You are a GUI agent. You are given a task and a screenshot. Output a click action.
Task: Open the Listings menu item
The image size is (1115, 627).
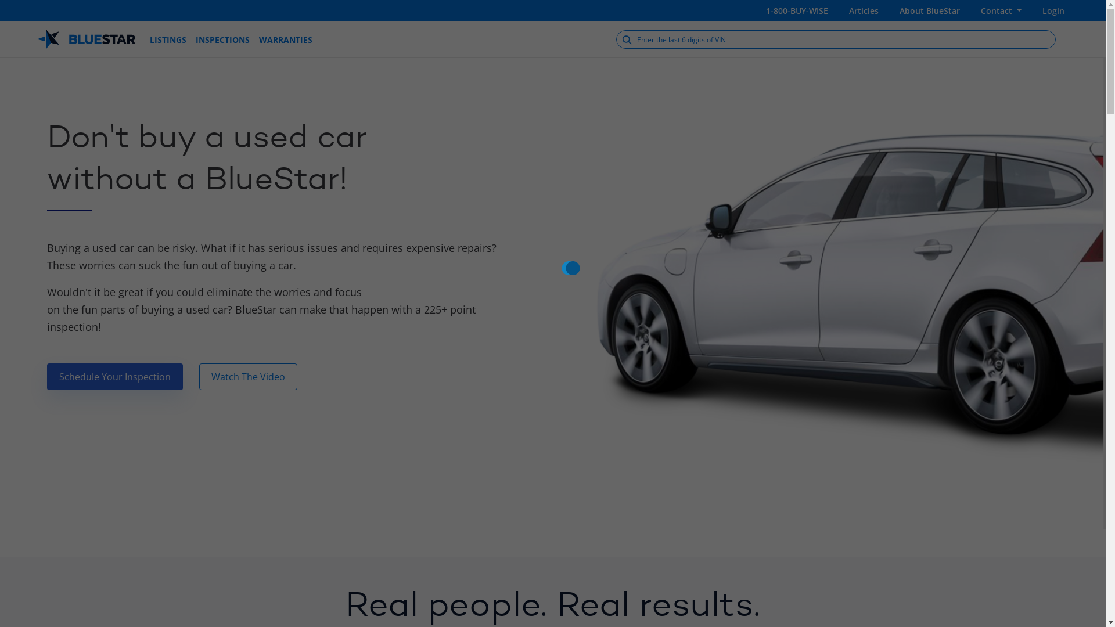[168, 40]
